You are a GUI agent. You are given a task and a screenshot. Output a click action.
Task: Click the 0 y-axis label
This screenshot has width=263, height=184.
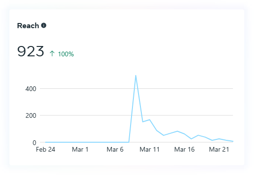click(x=34, y=143)
